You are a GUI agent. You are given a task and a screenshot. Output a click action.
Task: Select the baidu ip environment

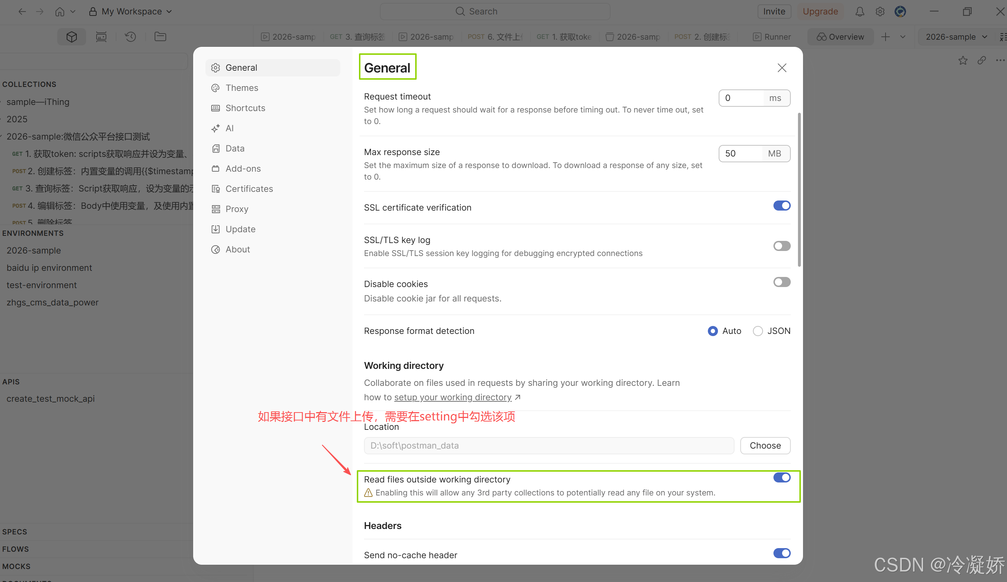pos(49,268)
